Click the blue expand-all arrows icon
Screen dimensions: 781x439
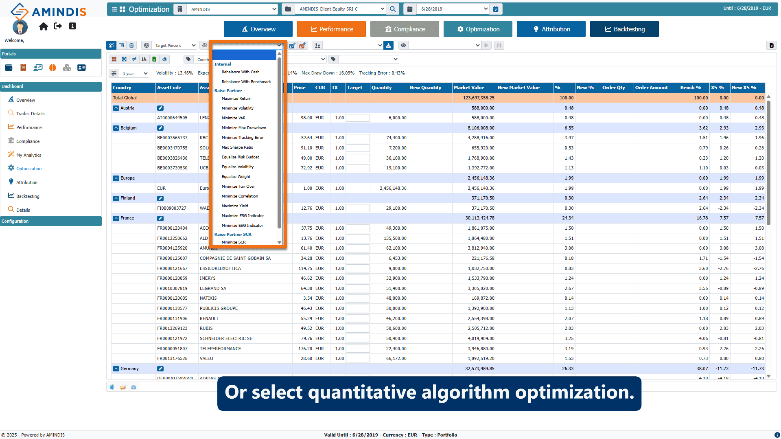[x=124, y=59]
